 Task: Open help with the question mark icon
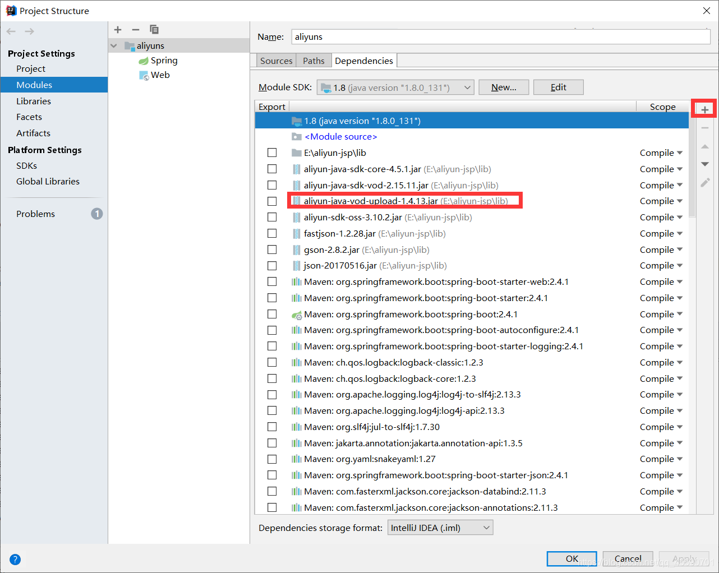point(15,559)
